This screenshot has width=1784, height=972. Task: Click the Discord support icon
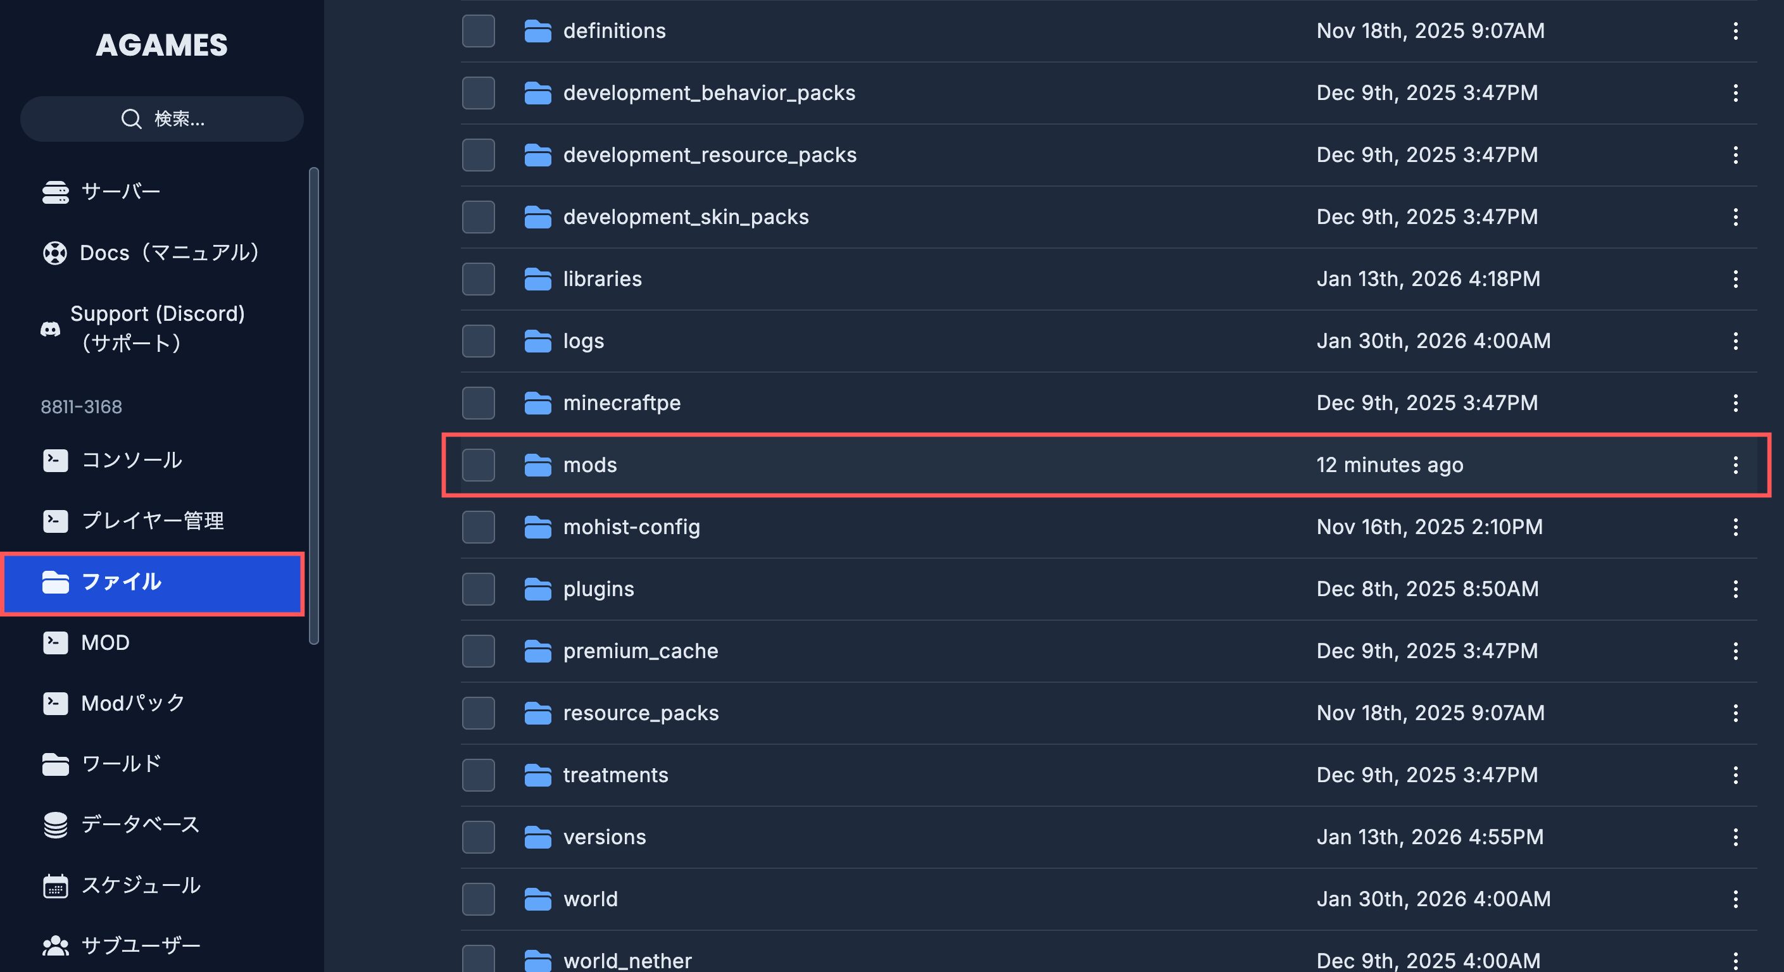click(51, 329)
